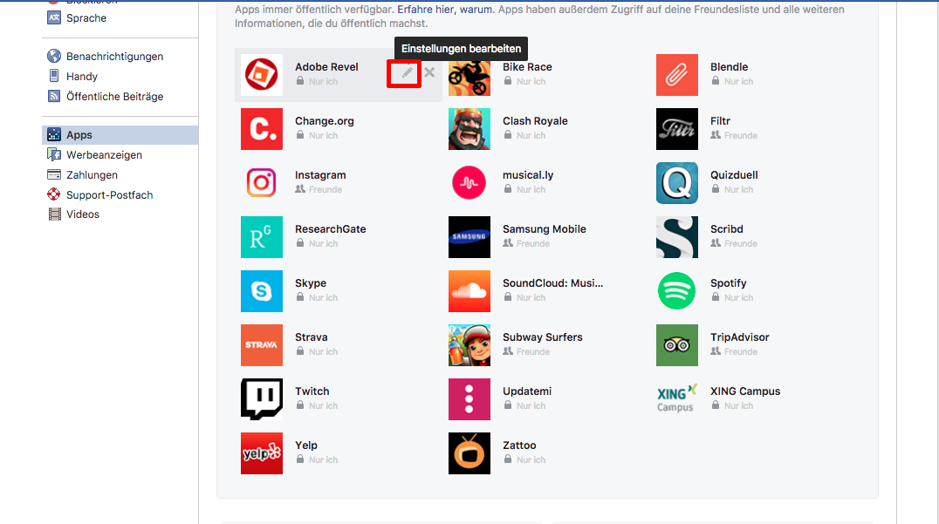Open the TripAdvisor owl icon
This screenshot has height=524, width=939.
pos(677,345)
